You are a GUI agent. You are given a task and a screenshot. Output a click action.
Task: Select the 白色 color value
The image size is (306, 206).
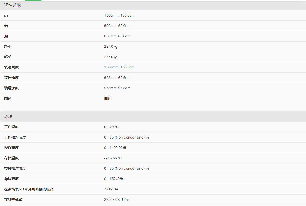[x=108, y=99]
